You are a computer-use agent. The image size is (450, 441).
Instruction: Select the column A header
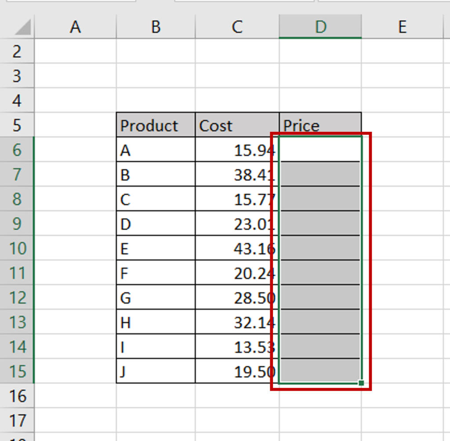(x=75, y=27)
